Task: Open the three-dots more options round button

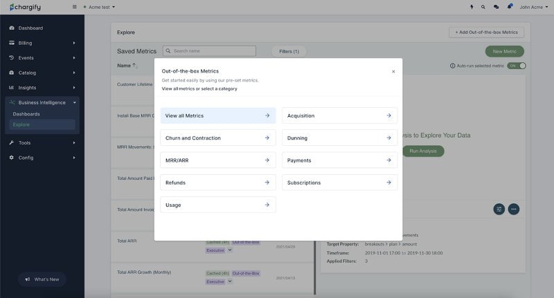Action: click(514, 209)
